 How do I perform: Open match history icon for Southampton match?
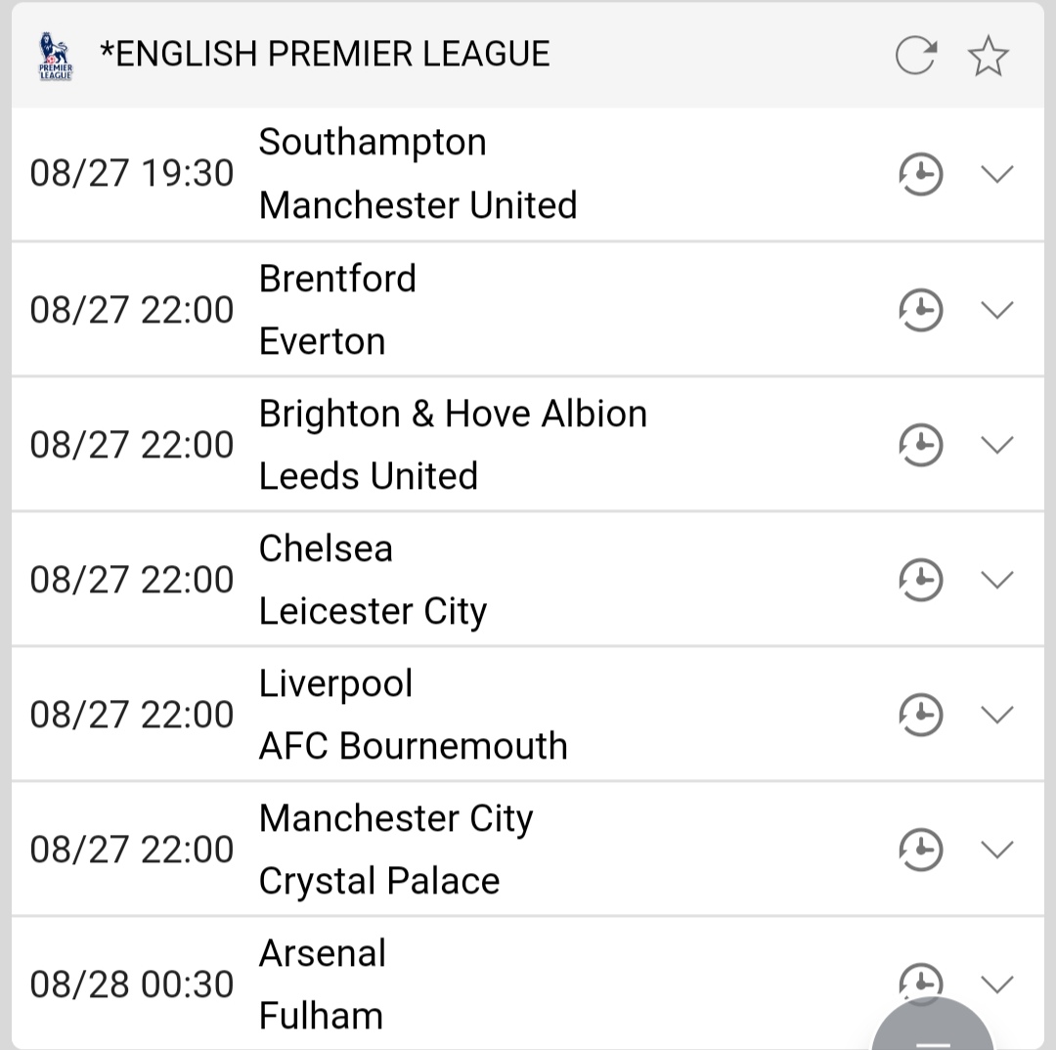pyautogui.click(x=920, y=175)
